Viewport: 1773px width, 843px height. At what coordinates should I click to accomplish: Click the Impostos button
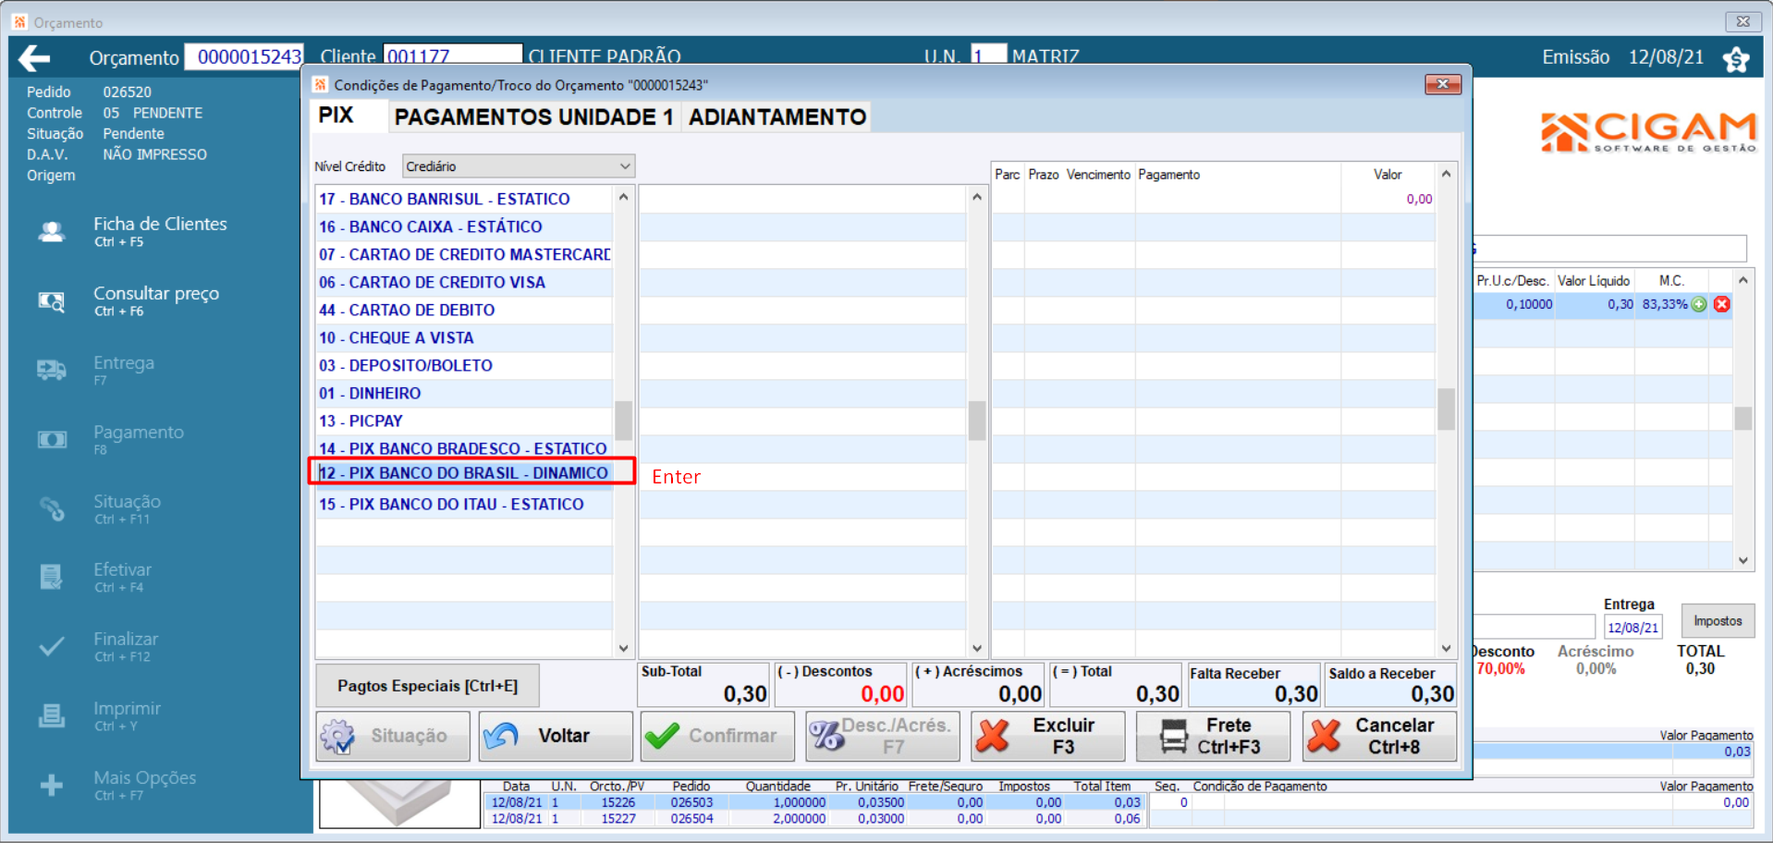[1718, 621]
